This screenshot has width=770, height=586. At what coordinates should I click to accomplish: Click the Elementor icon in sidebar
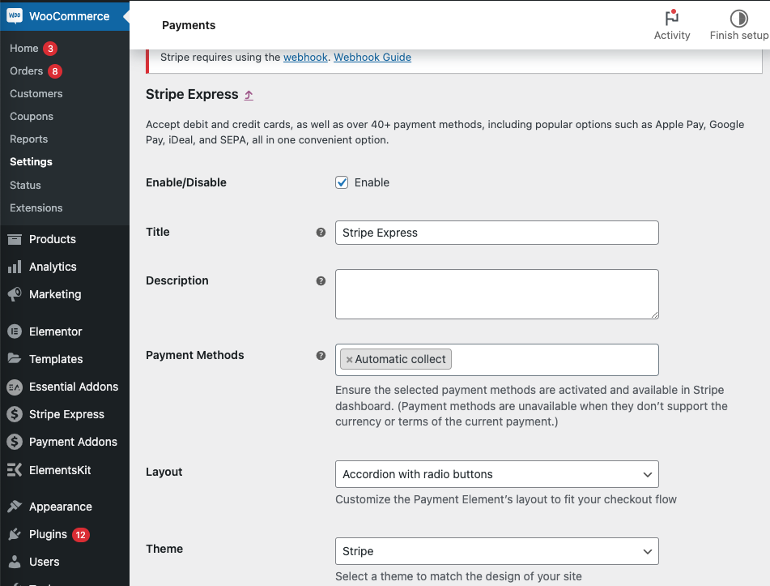[x=15, y=331]
